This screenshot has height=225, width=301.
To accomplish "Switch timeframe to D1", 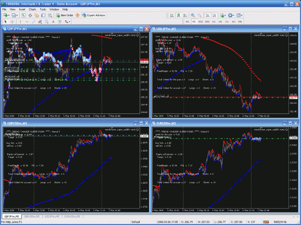I will [227, 22].
